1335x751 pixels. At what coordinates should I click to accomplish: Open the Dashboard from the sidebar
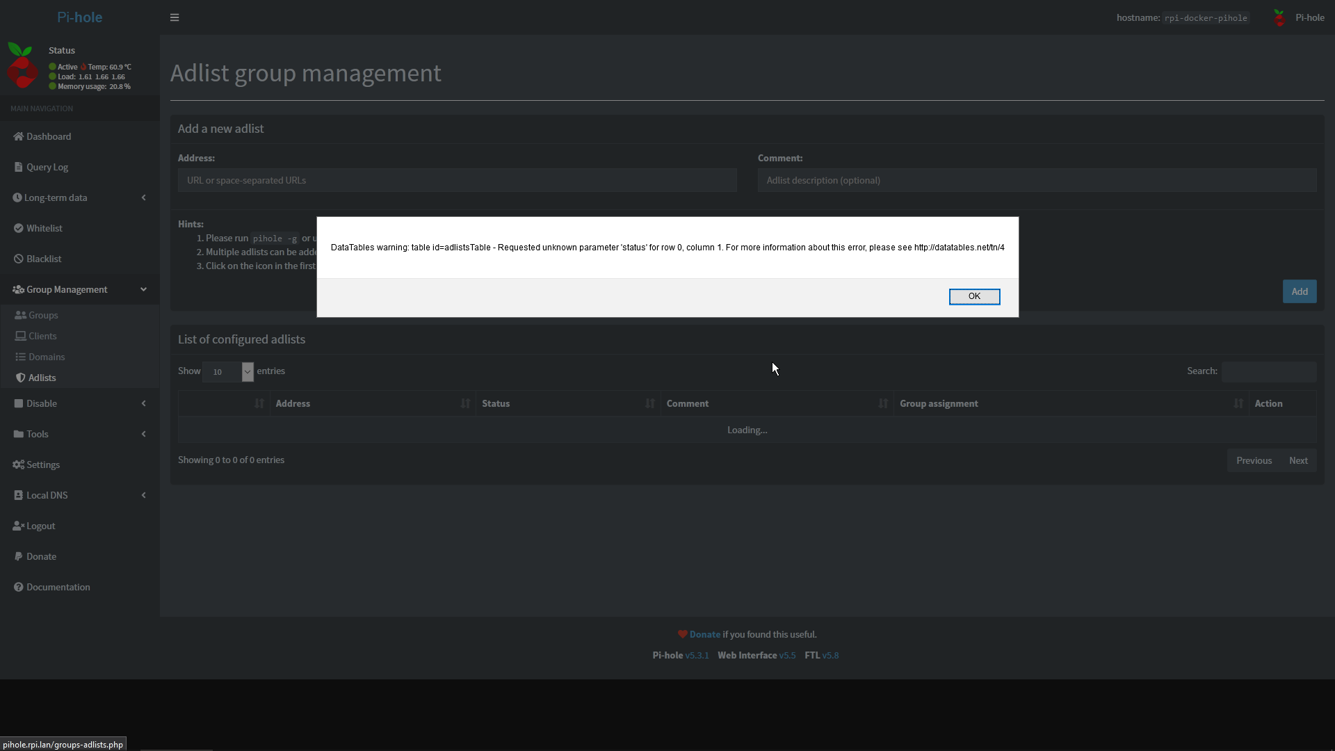(47, 136)
